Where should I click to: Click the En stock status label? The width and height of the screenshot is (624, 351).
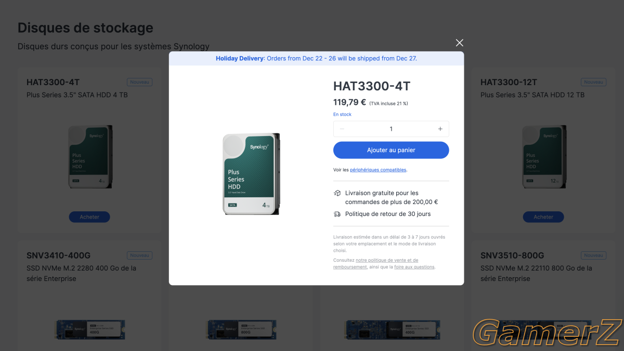pyautogui.click(x=342, y=114)
